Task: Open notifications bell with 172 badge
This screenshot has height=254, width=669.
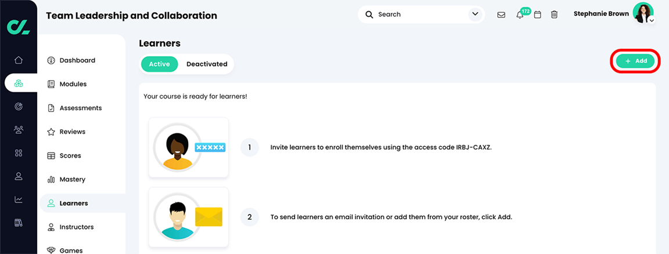Action: tap(520, 14)
